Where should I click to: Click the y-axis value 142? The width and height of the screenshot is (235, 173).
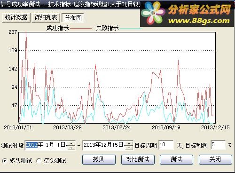point(13,69)
